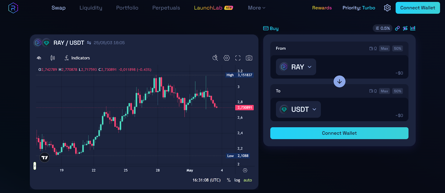Click the "May" date axis label
This screenshot has height=193, width=445.
(190, 170)
